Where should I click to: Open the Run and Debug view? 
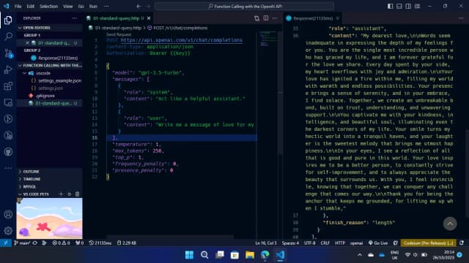tap(8, 69)
